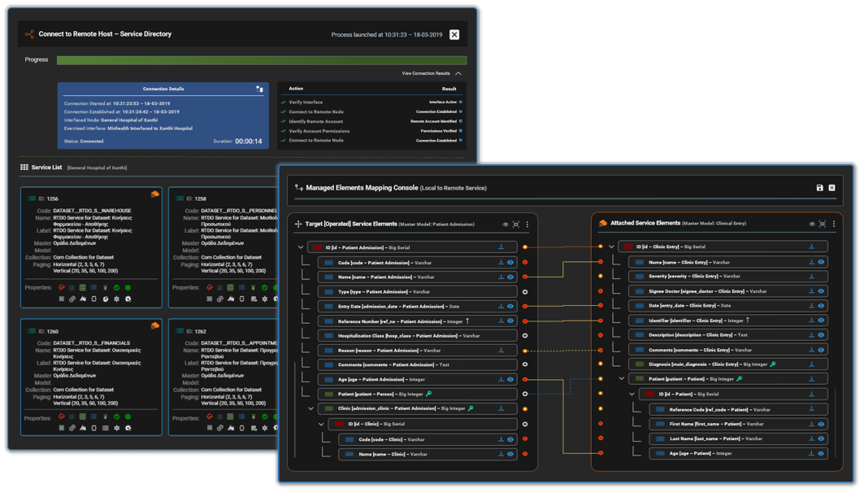Open kebab menu of Target Service Elements
Viewport: 864px width, 493px height.
pyautogui.click(x=528, y=224)
